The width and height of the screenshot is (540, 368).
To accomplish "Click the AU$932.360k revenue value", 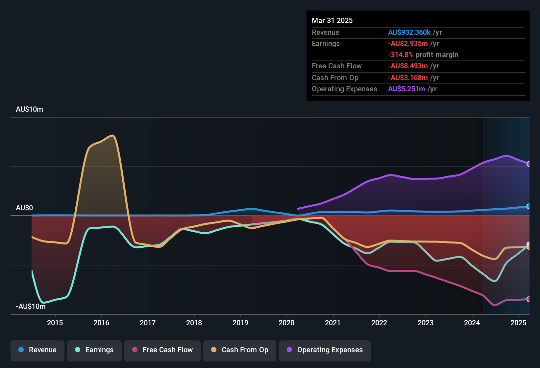I will pos(409,32).
